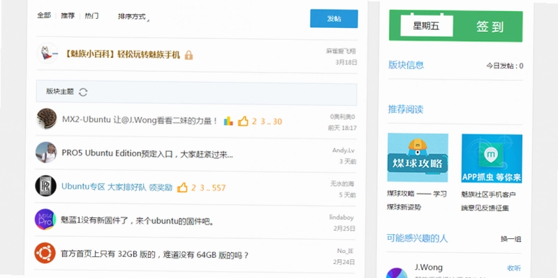Select the 推荐 filter tab
The width and height of the screenshot is (558, 278).
pyautogui.click(x=68, y=16)
